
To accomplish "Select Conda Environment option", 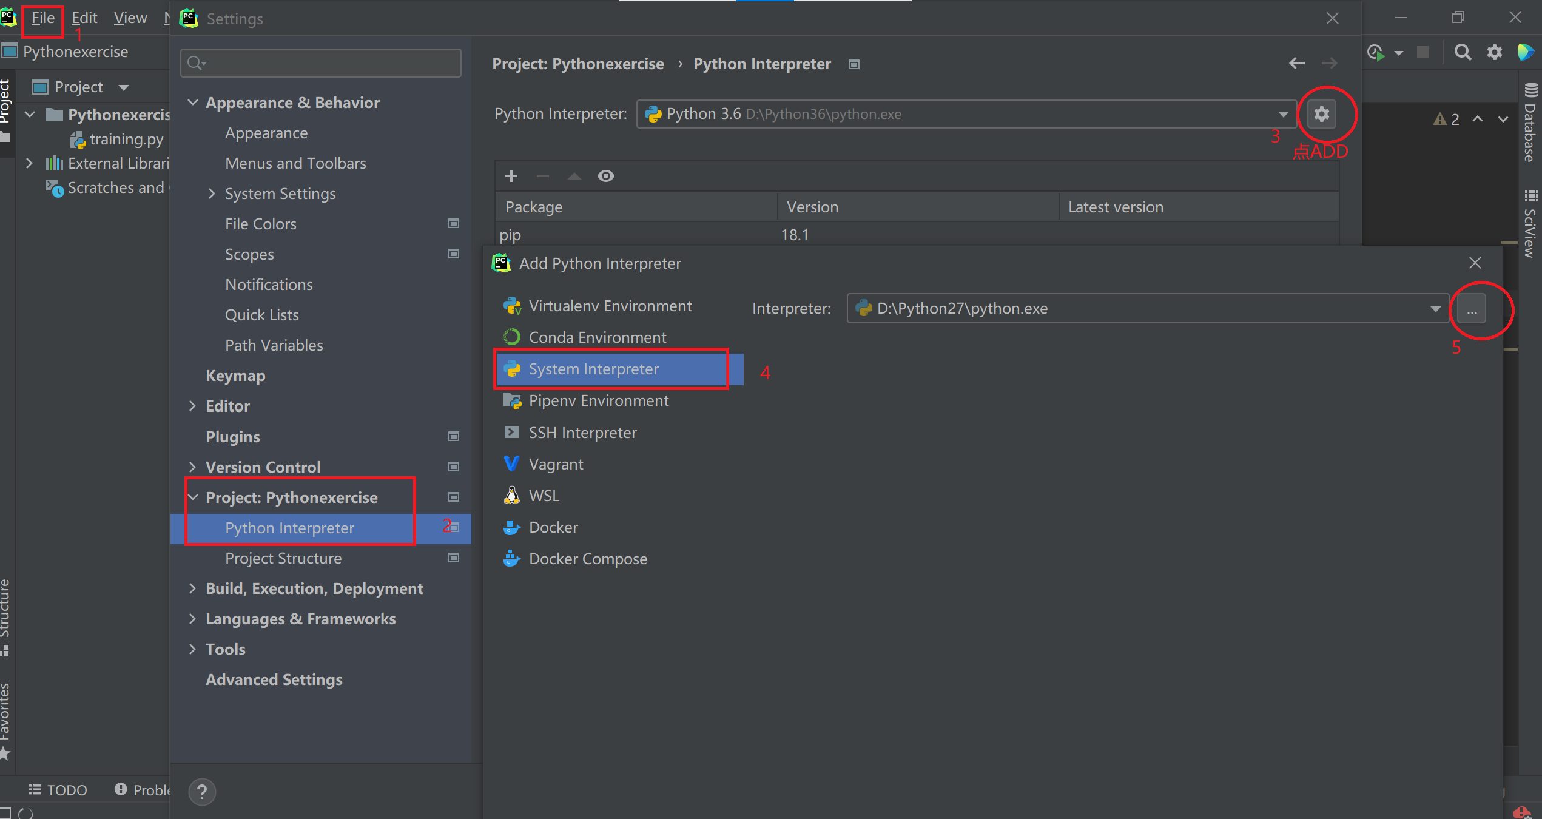I will coord(597,337).
